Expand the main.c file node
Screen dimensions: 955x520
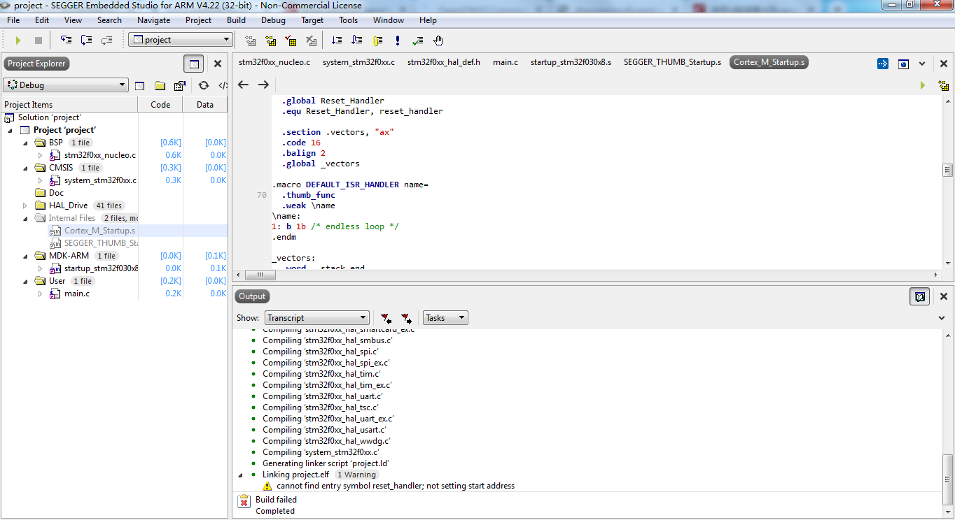click(41, 294)
